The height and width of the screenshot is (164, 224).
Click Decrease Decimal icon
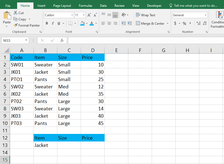point(205,23)
